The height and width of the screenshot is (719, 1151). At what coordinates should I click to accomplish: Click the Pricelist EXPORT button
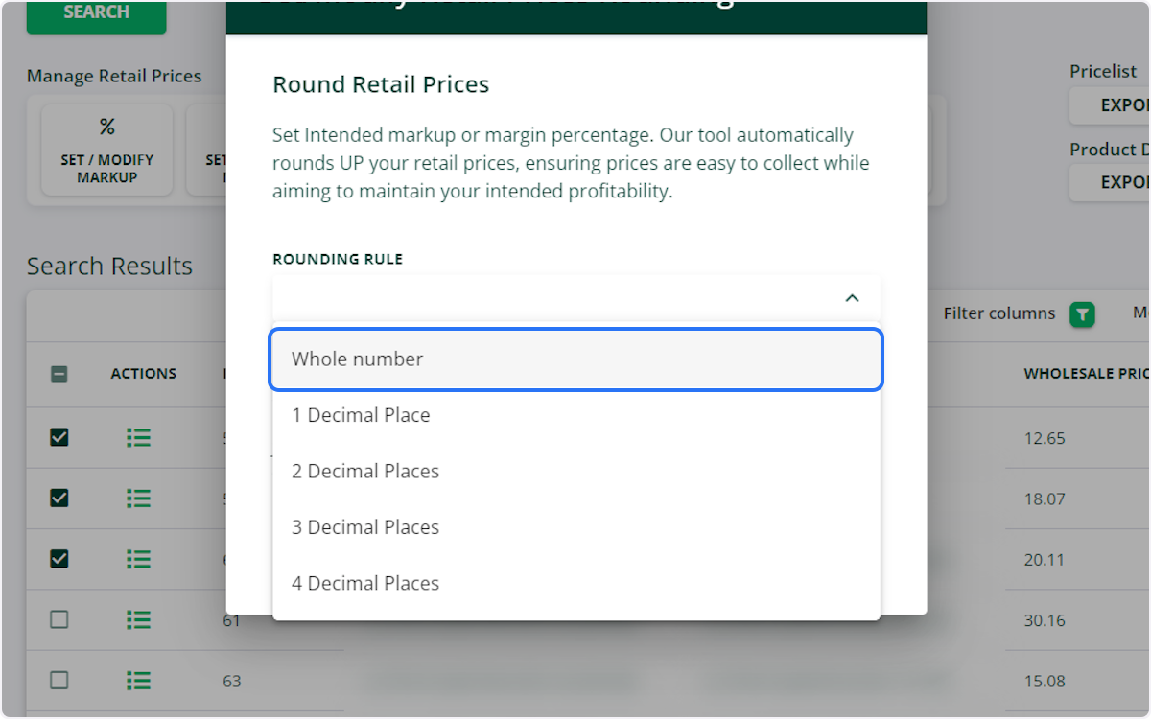1110,105
